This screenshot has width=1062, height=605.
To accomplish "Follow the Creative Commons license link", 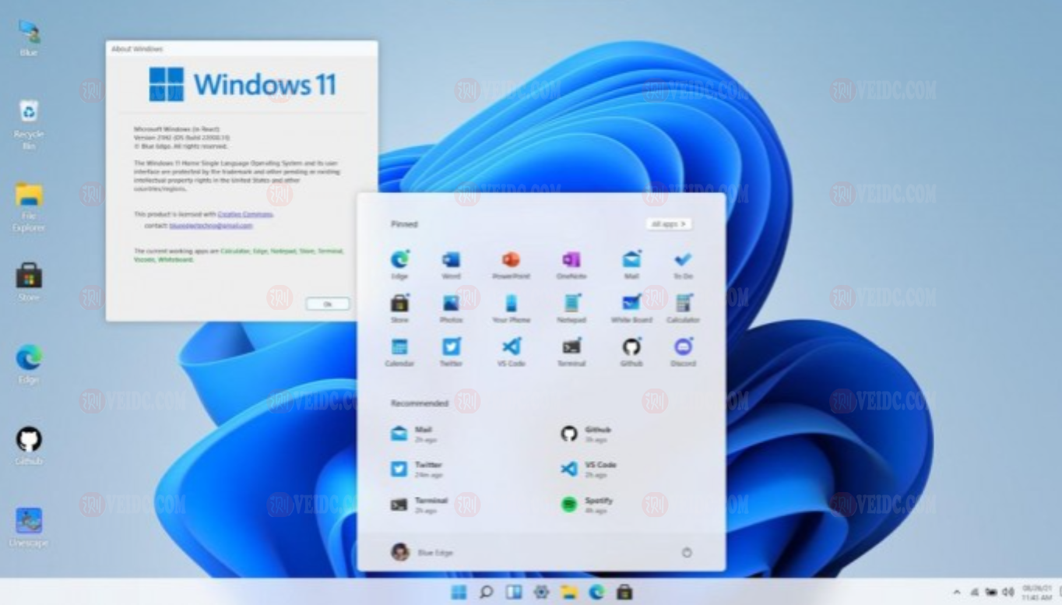I will point(245,213).
